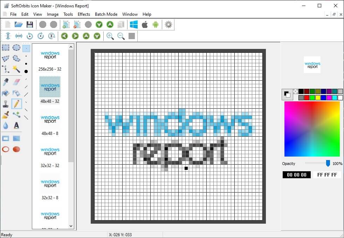The height and width of the screenshot is (238, 344).
Task: Select the Pencil drawing tool
Action: coord(16,103)
